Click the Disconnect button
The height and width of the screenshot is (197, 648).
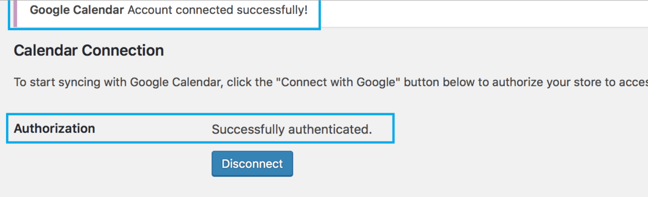click(x=252, y=164)
